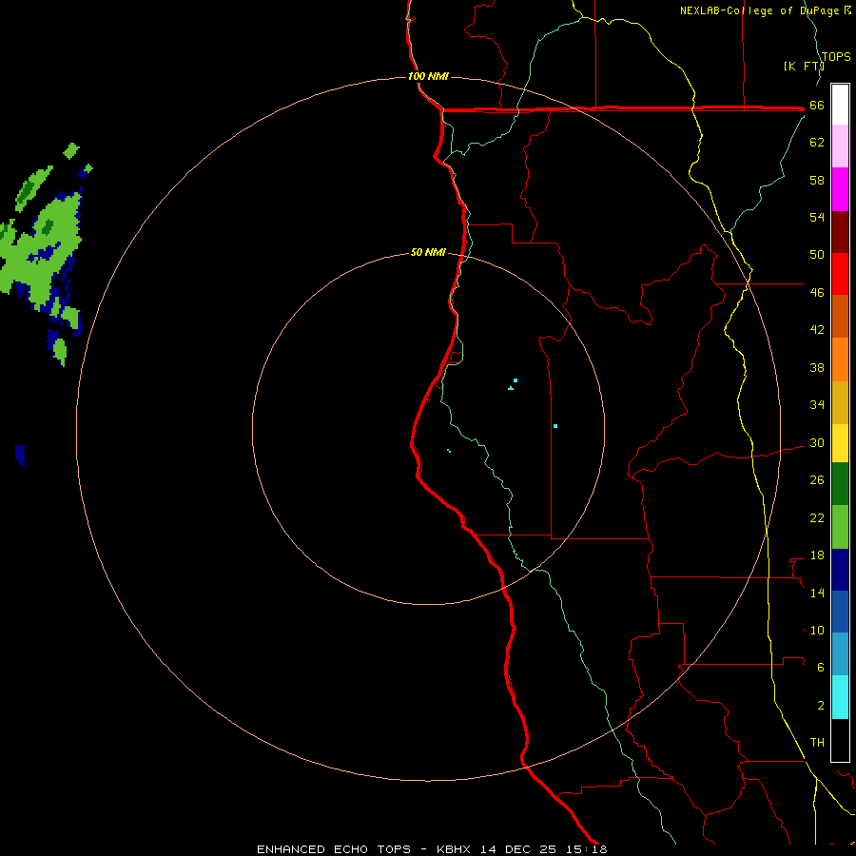The image size is (856, 856).
Task: Click the cyan echo pixel on the county line
Action: coord(555,426)
